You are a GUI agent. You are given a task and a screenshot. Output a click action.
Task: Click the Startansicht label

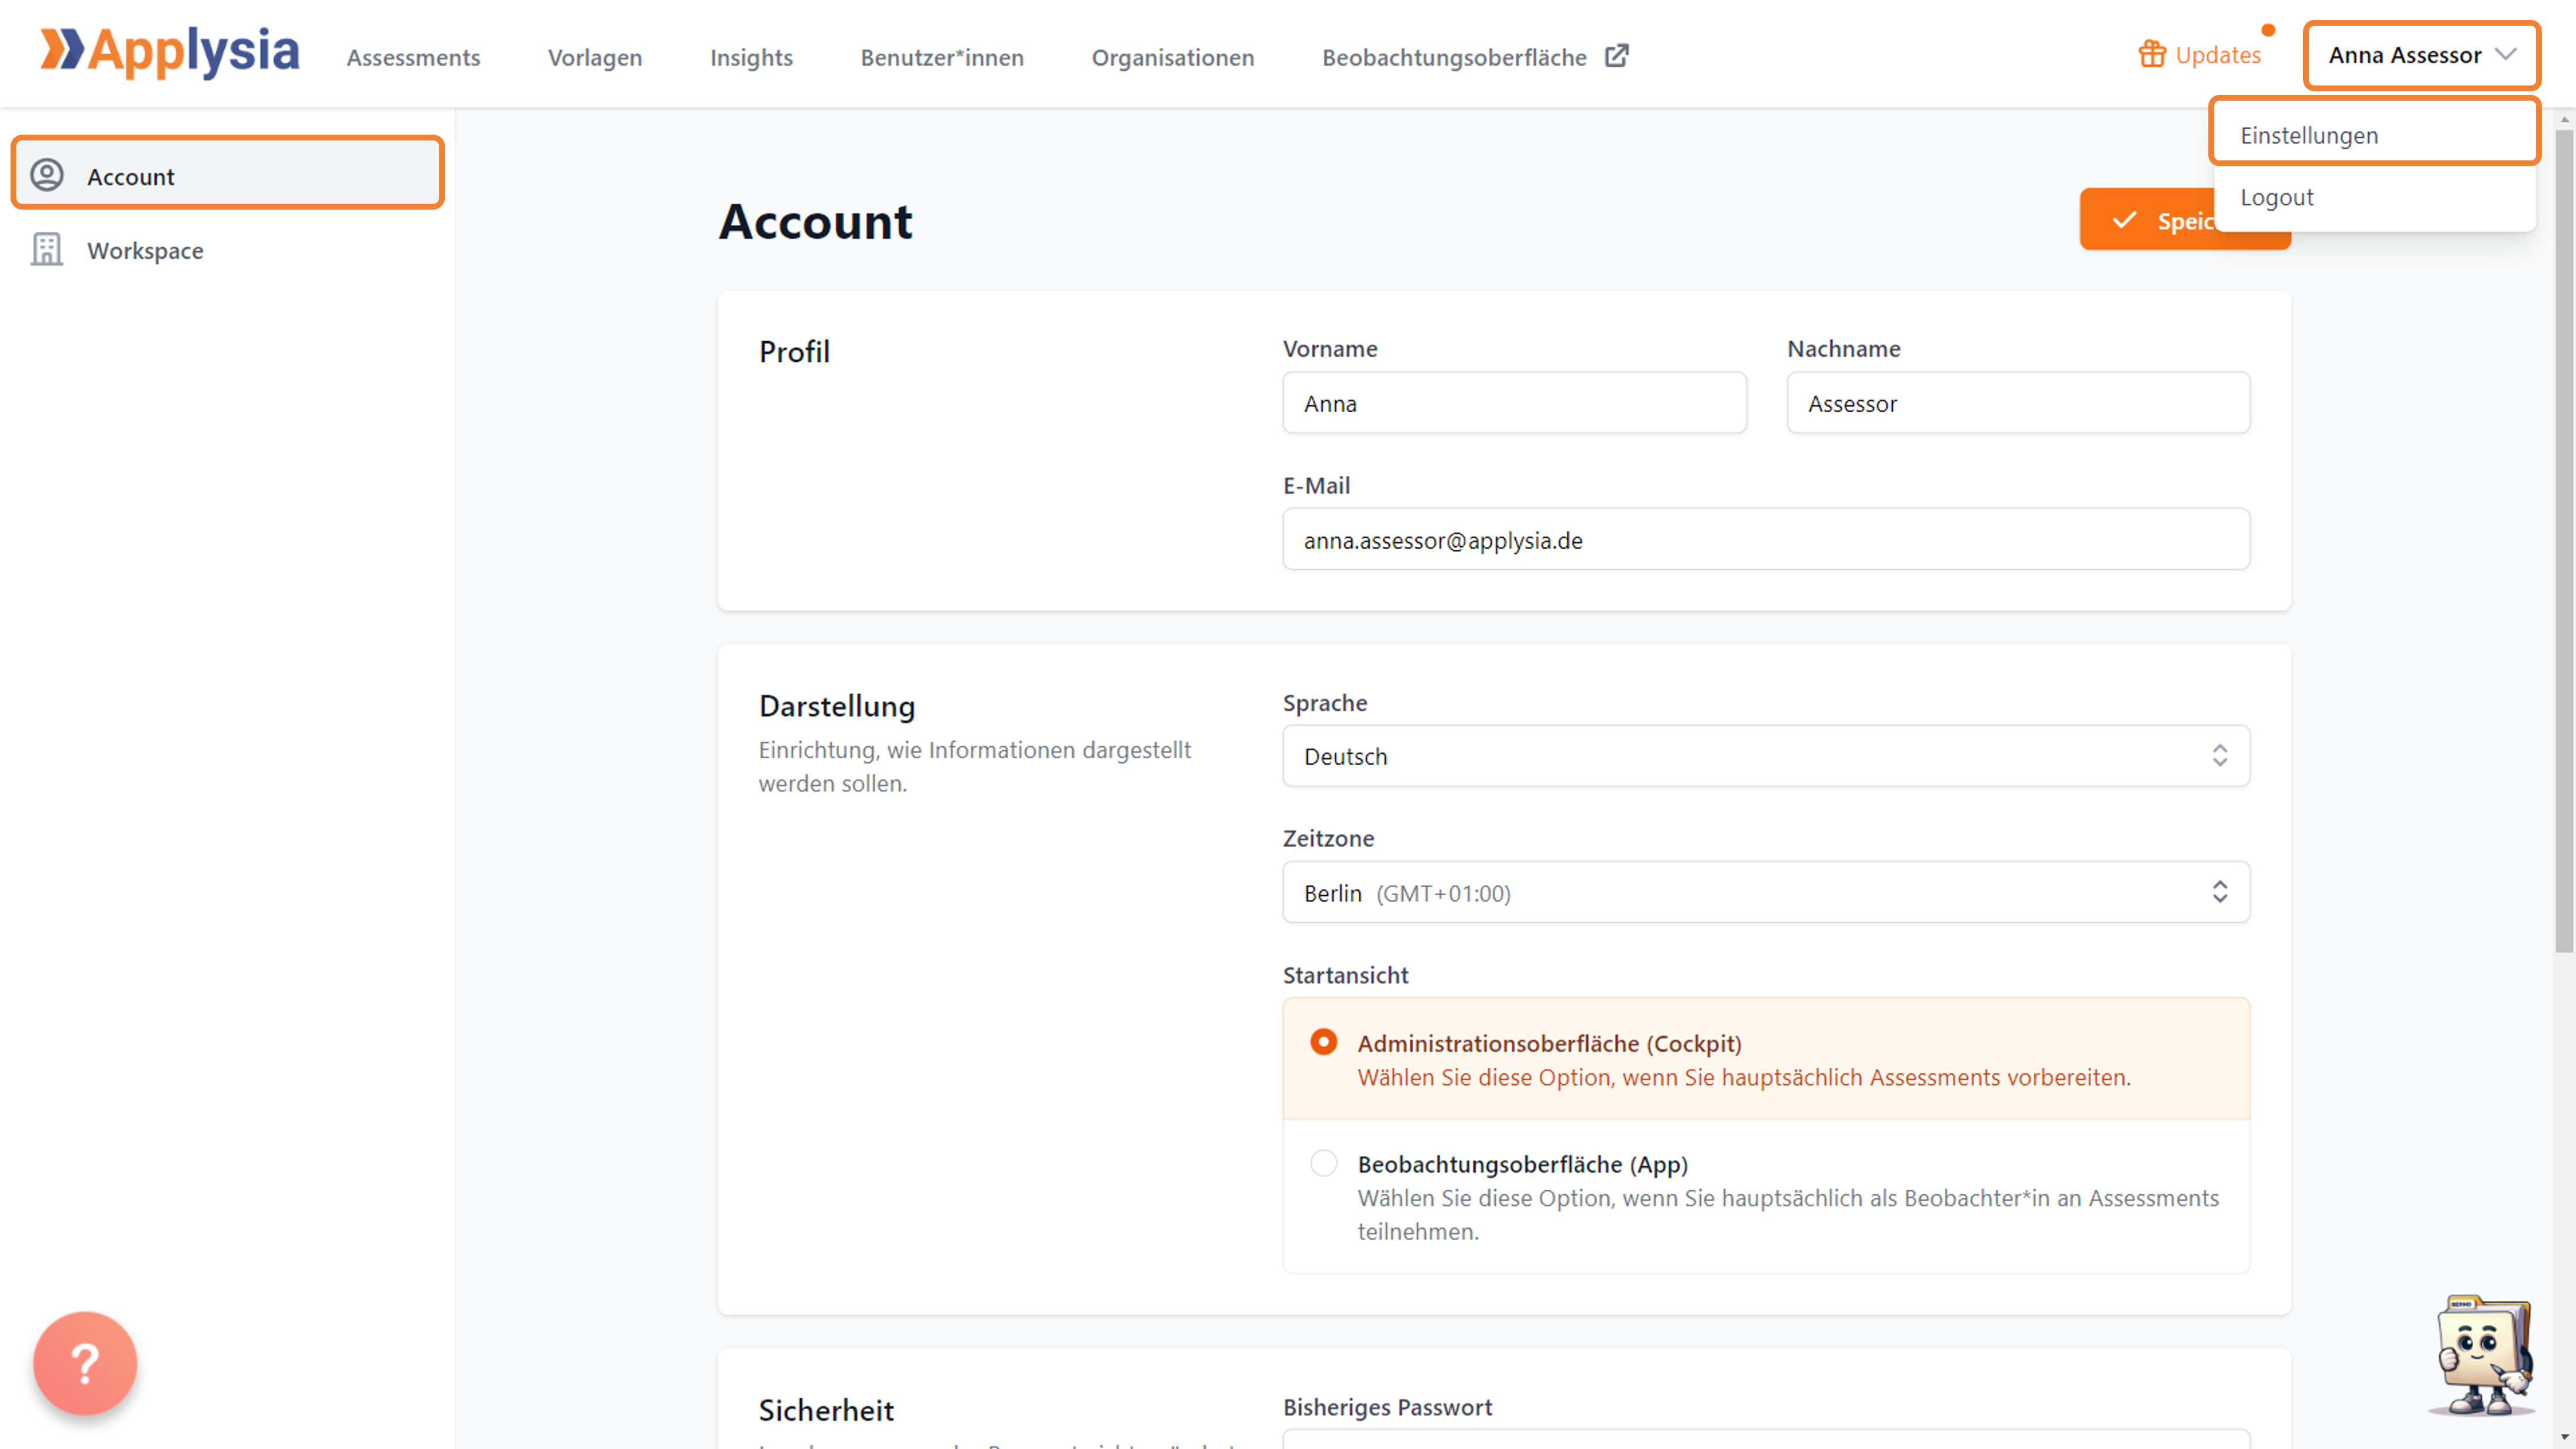click(x=1345, y=975)
